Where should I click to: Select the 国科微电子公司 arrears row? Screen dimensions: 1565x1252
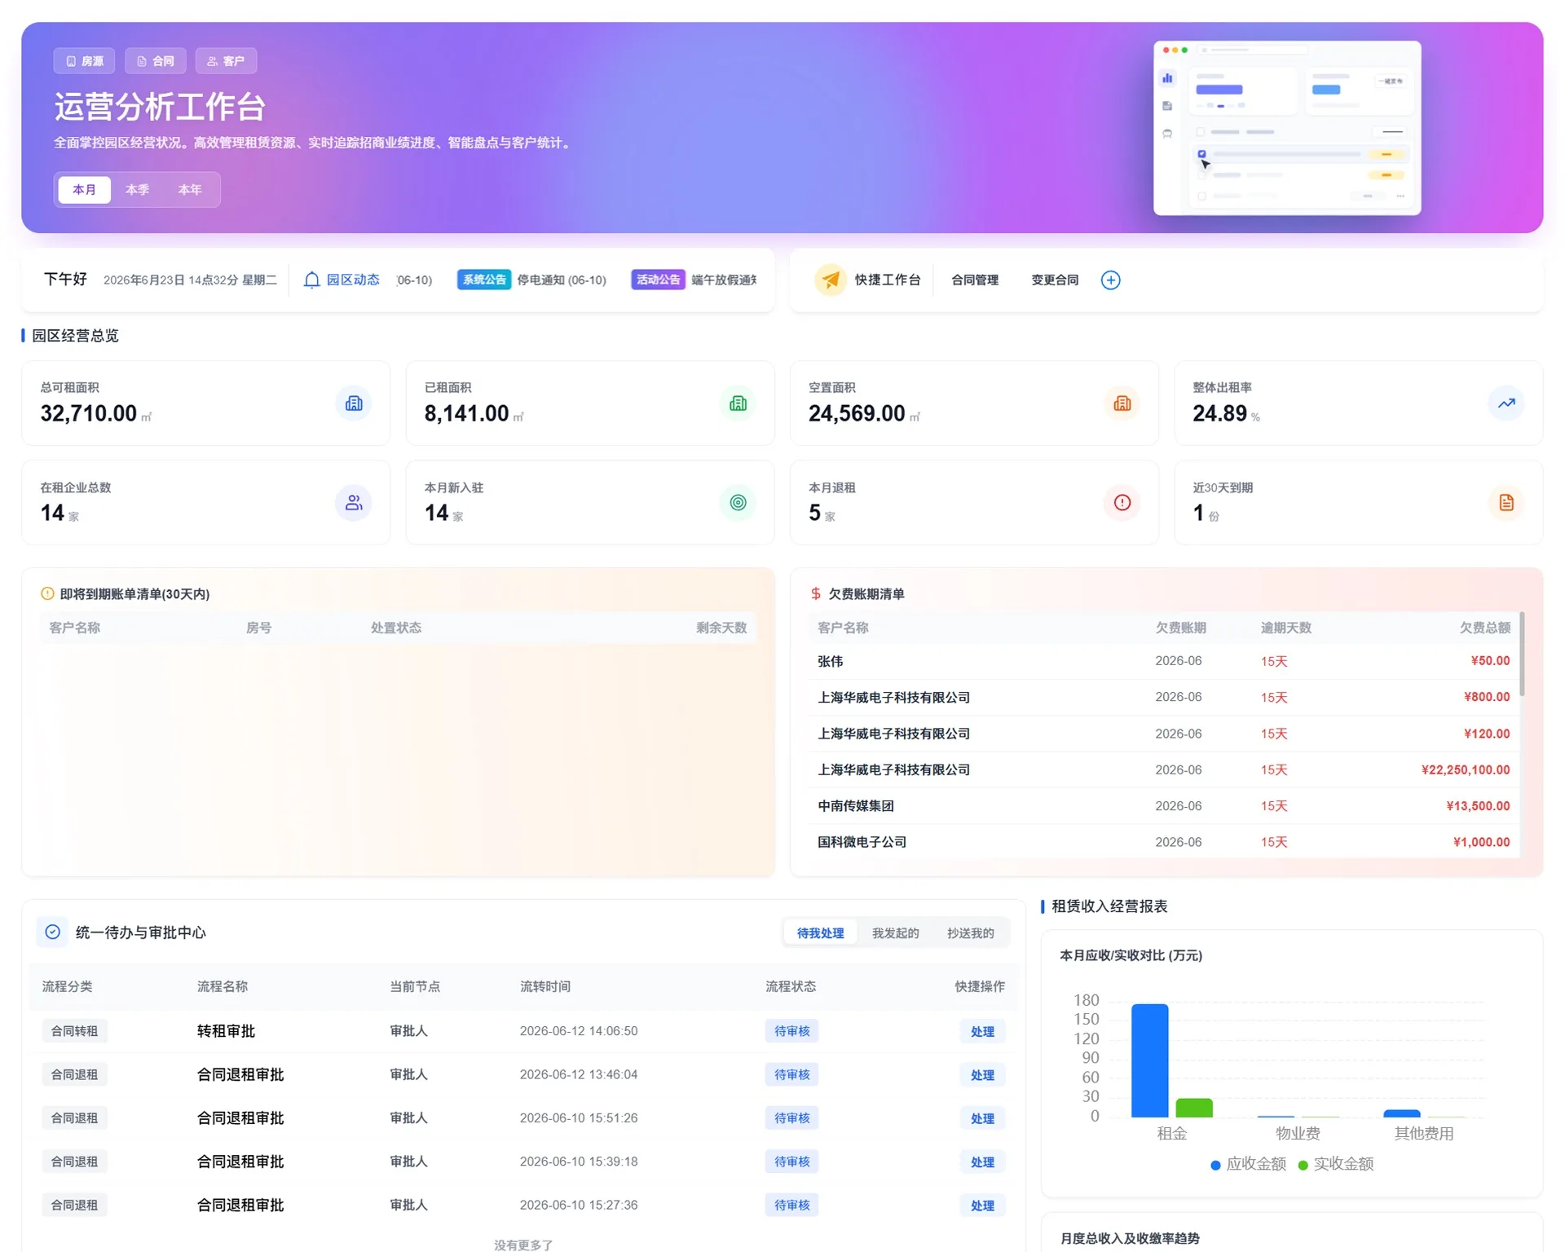coord(1163,842)
